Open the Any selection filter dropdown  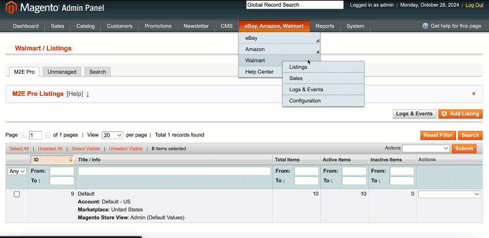pos(17,171)
